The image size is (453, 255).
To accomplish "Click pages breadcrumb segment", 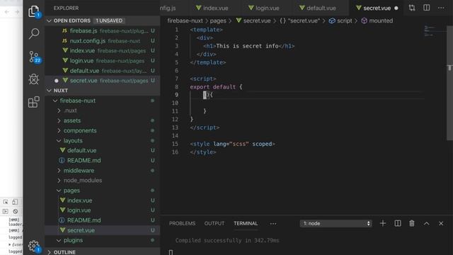I will (218, 21).
